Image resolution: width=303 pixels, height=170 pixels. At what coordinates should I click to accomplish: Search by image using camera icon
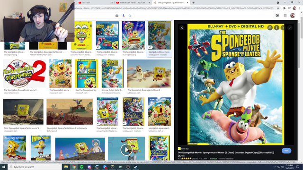[117, 16]
